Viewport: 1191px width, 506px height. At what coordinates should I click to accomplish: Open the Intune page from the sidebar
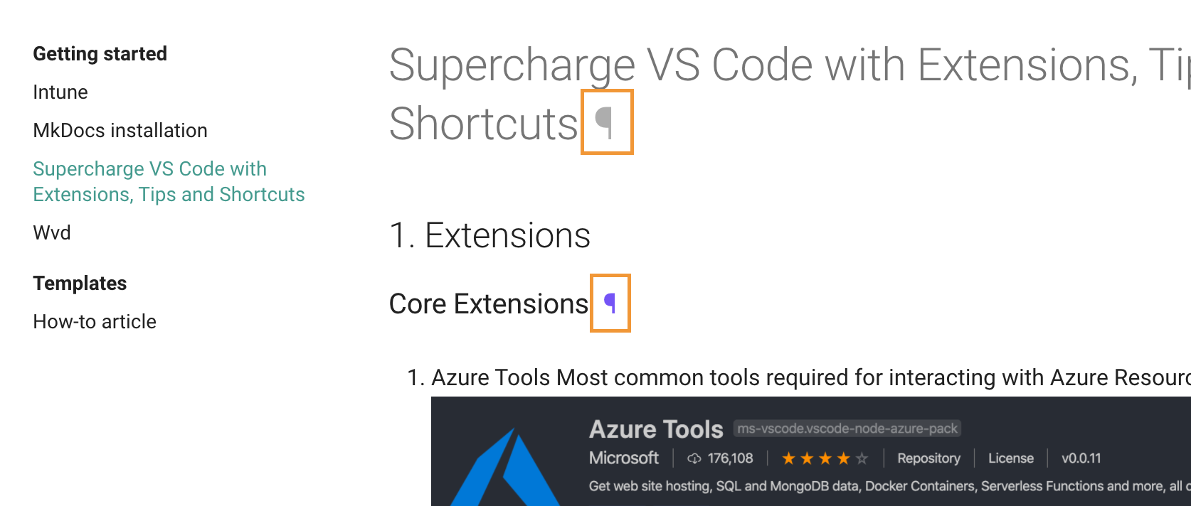[60, 92]
